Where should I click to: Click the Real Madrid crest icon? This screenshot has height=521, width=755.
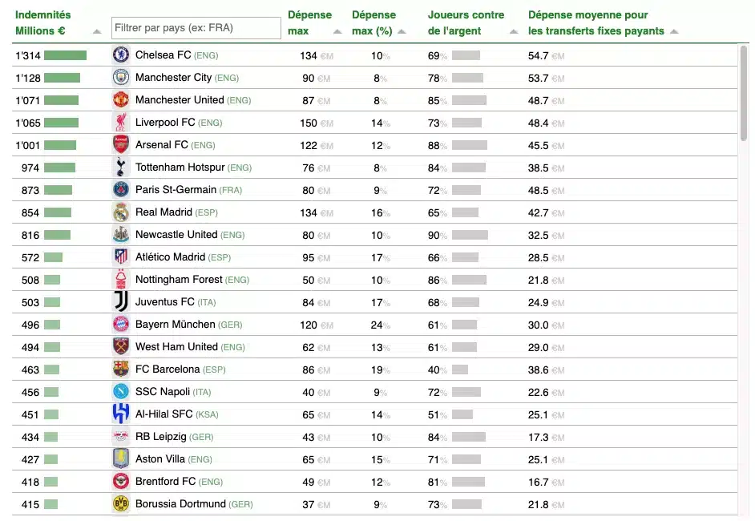121,212
